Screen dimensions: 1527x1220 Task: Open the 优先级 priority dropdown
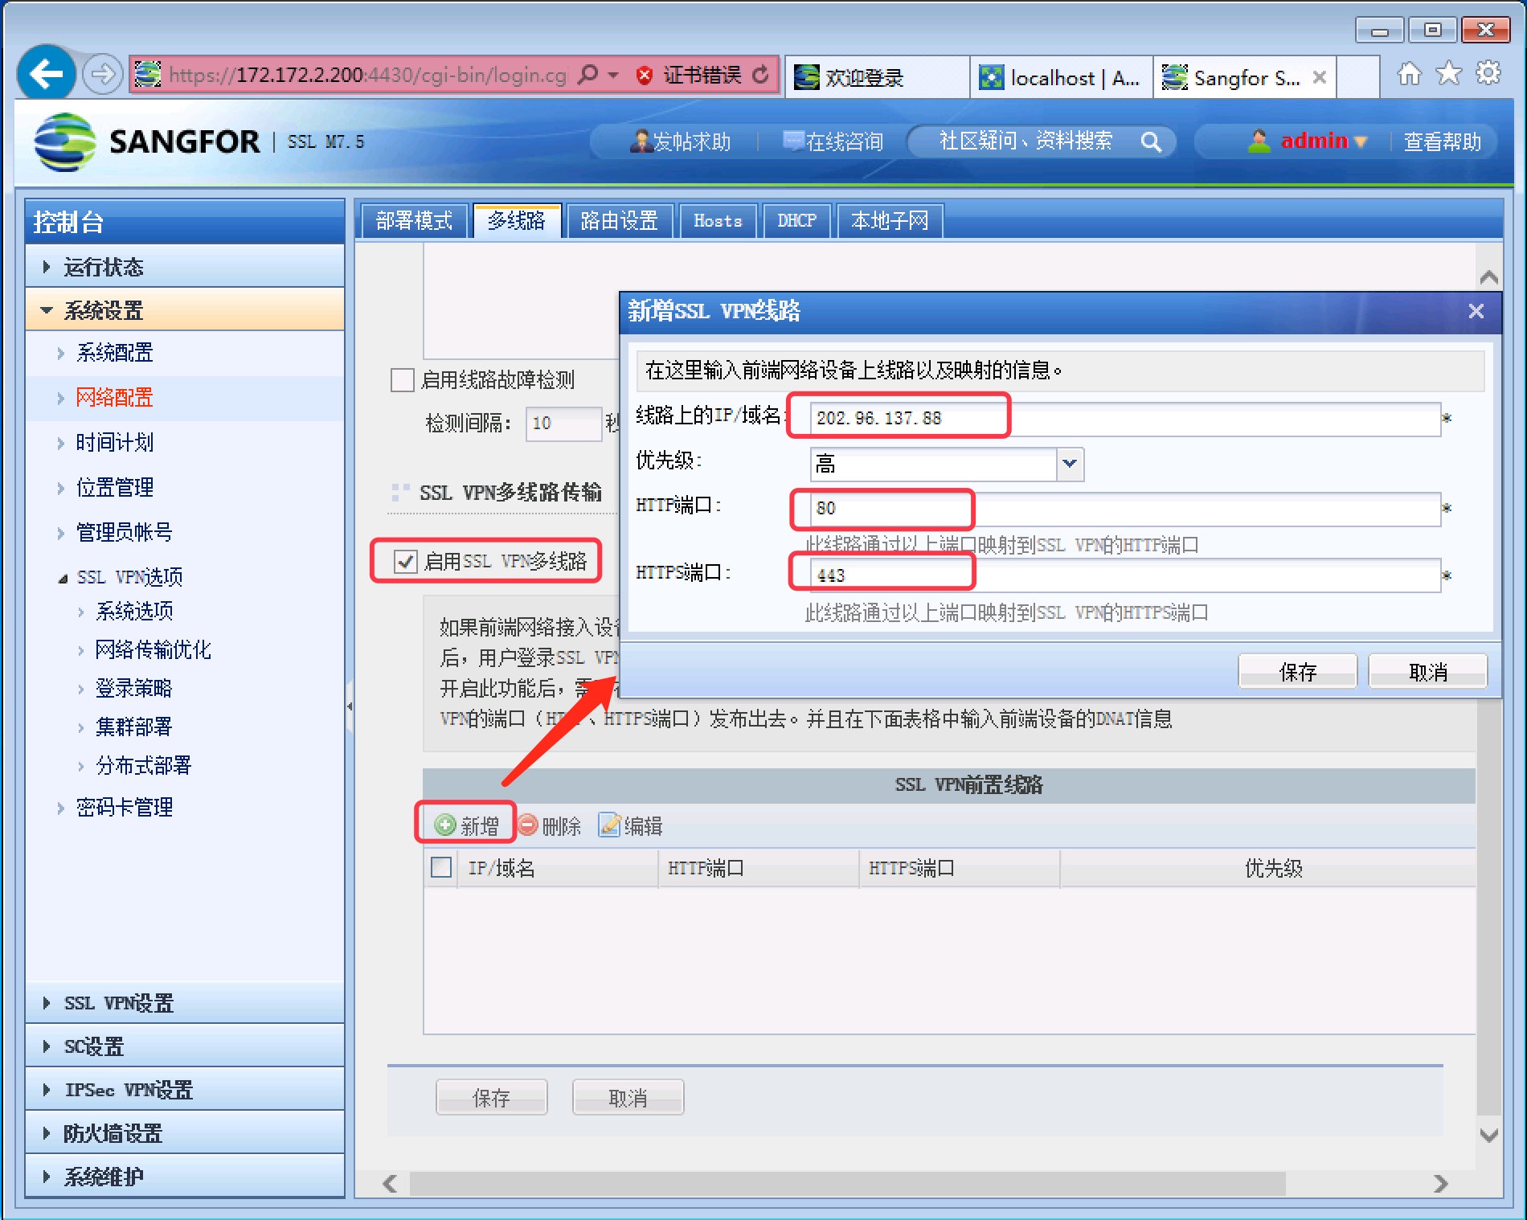click(1070, 464)
